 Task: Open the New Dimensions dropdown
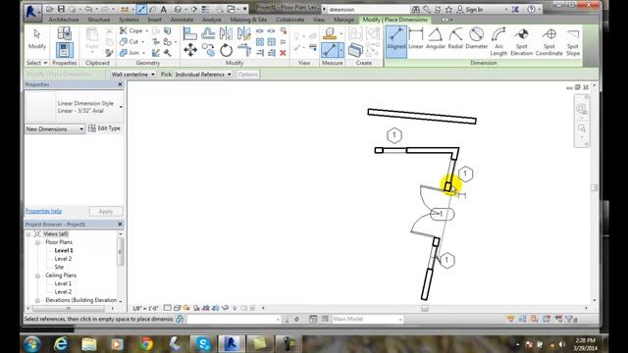(x=55, y=128)
